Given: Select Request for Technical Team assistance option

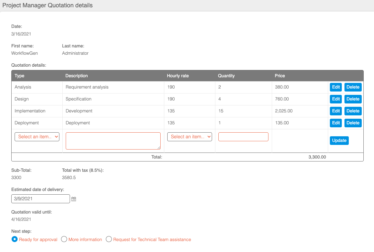Looking at the screenshot, I should pos(109,239).
